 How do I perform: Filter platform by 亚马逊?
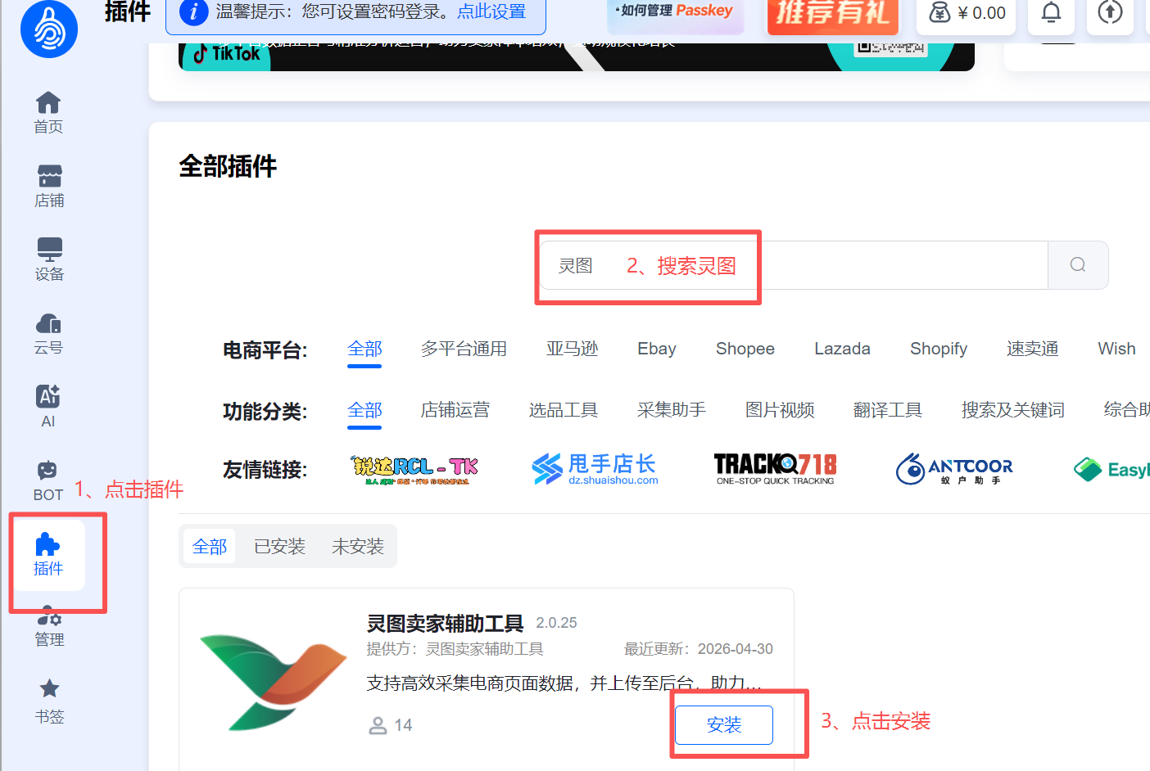[x=573, y=349]
